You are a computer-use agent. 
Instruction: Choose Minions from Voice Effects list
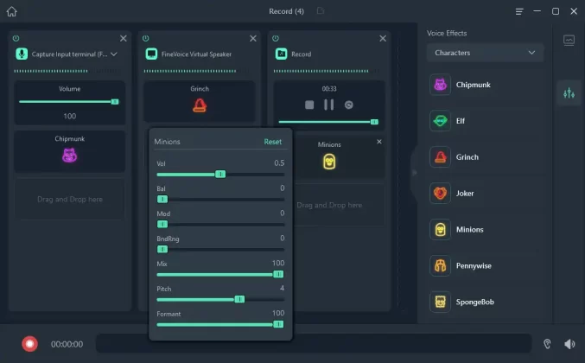(x=485, y=229)
